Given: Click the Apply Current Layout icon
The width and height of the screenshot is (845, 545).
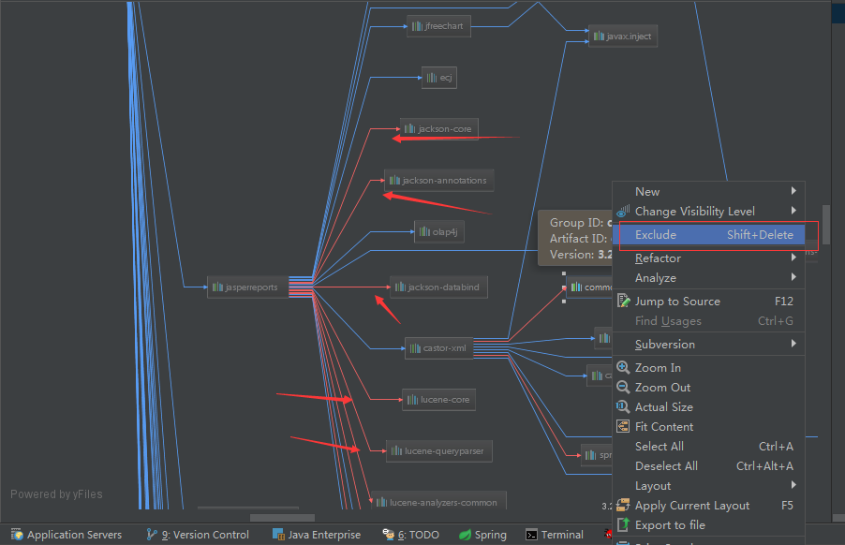Looking at the screenshot, I should click(623, 506).
